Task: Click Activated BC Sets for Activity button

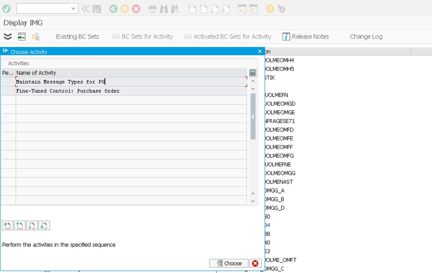Action: (227, 36)
